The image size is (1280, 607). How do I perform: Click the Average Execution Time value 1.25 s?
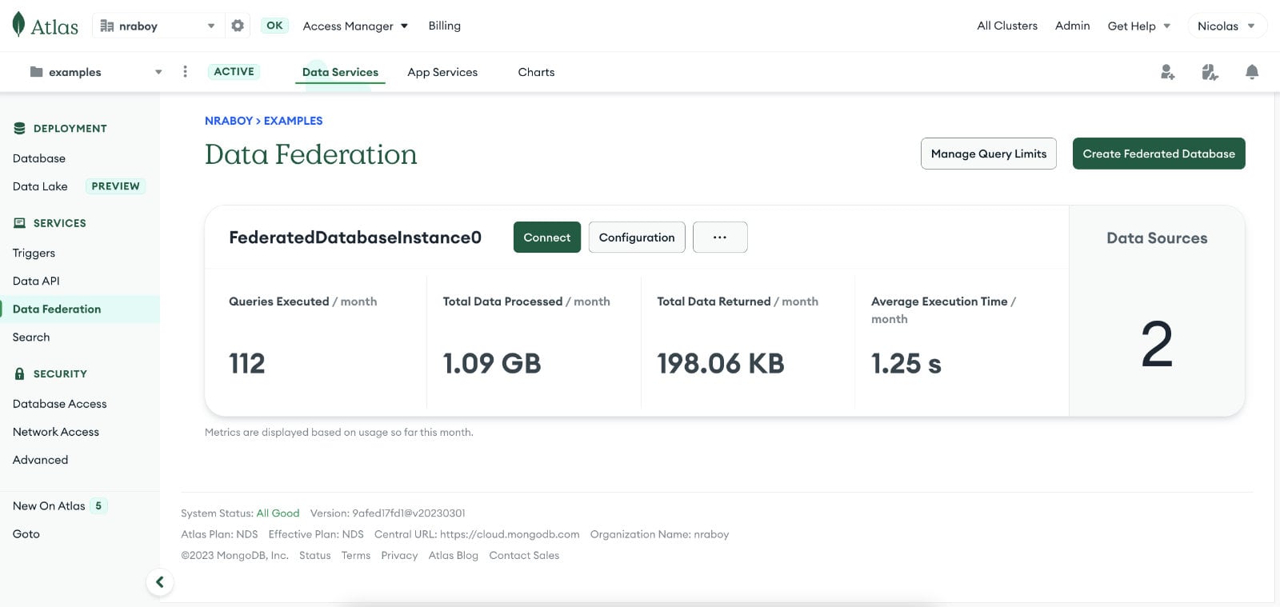[906, 364]
